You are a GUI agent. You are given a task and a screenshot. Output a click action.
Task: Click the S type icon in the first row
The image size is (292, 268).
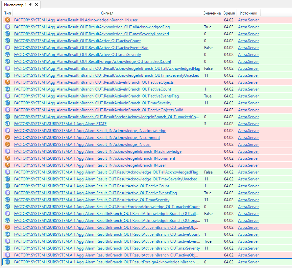tap(7, 20)
